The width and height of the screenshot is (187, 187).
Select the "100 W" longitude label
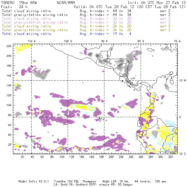click(x=68, y=41)
